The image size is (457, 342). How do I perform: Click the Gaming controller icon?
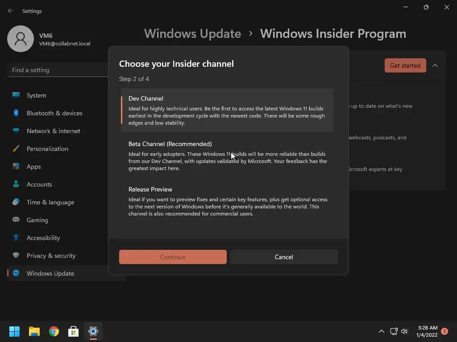coord(16,220)
